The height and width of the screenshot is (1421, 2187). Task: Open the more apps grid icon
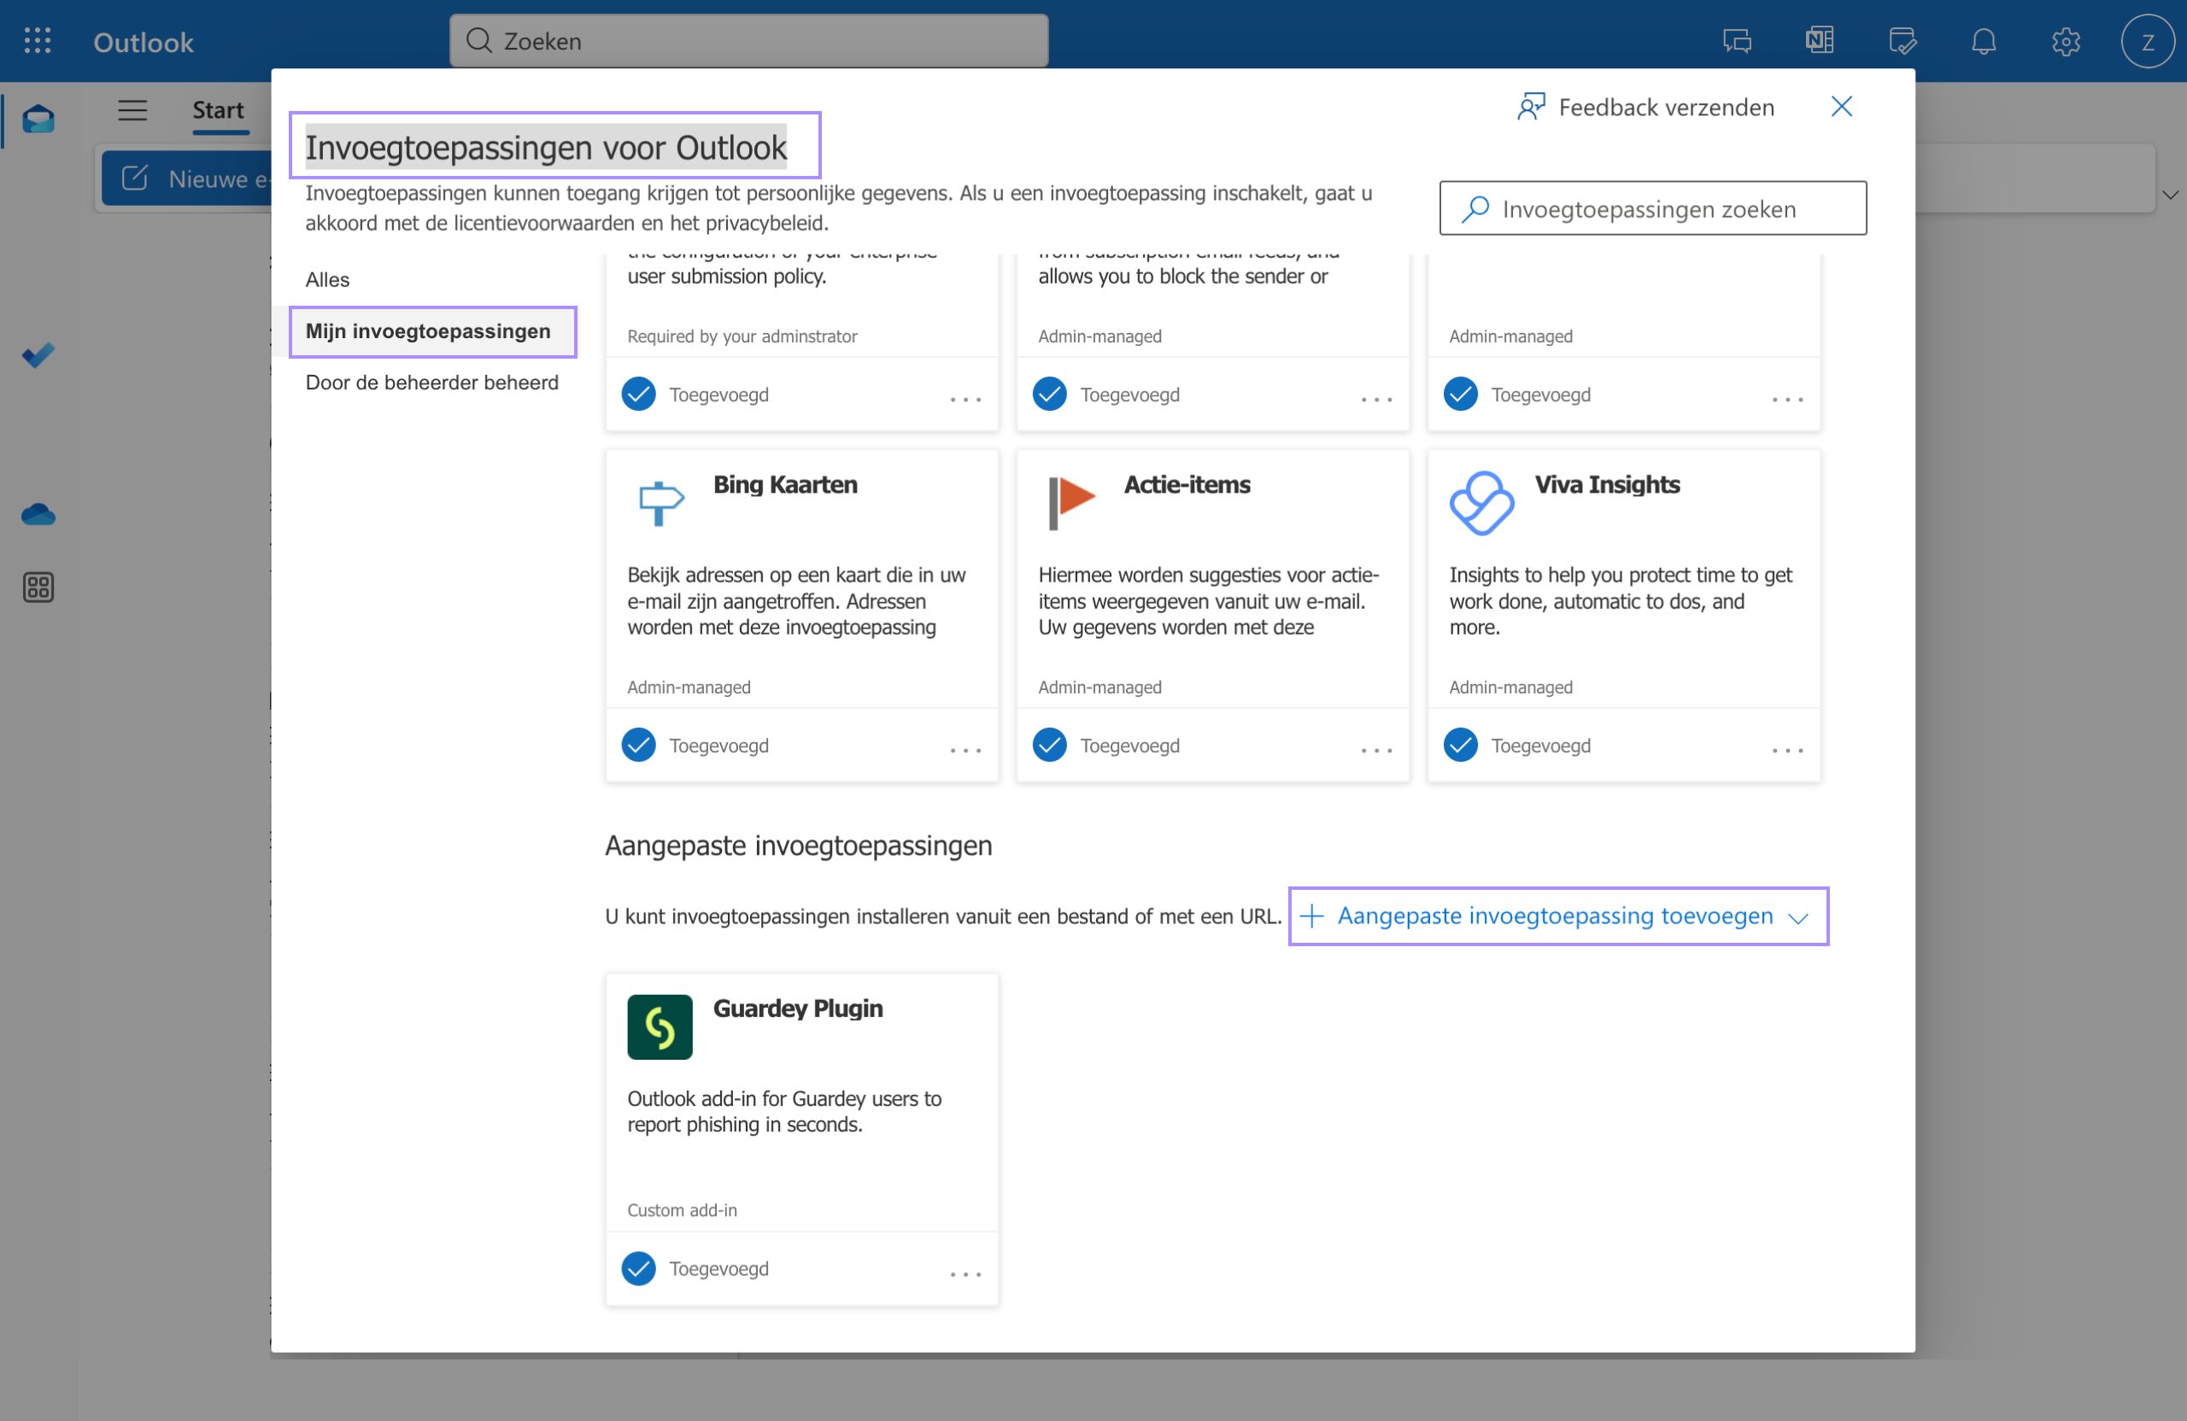click(38, 587)
